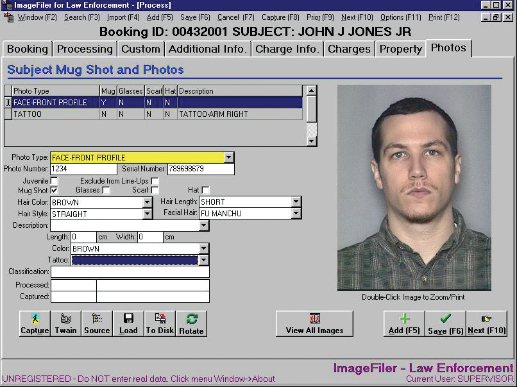
Task: Save record with the checkmark Save (F6) button
Action: coord(445,323)
